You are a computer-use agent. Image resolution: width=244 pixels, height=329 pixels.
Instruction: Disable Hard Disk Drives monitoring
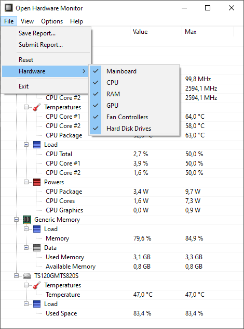point(134,129)
